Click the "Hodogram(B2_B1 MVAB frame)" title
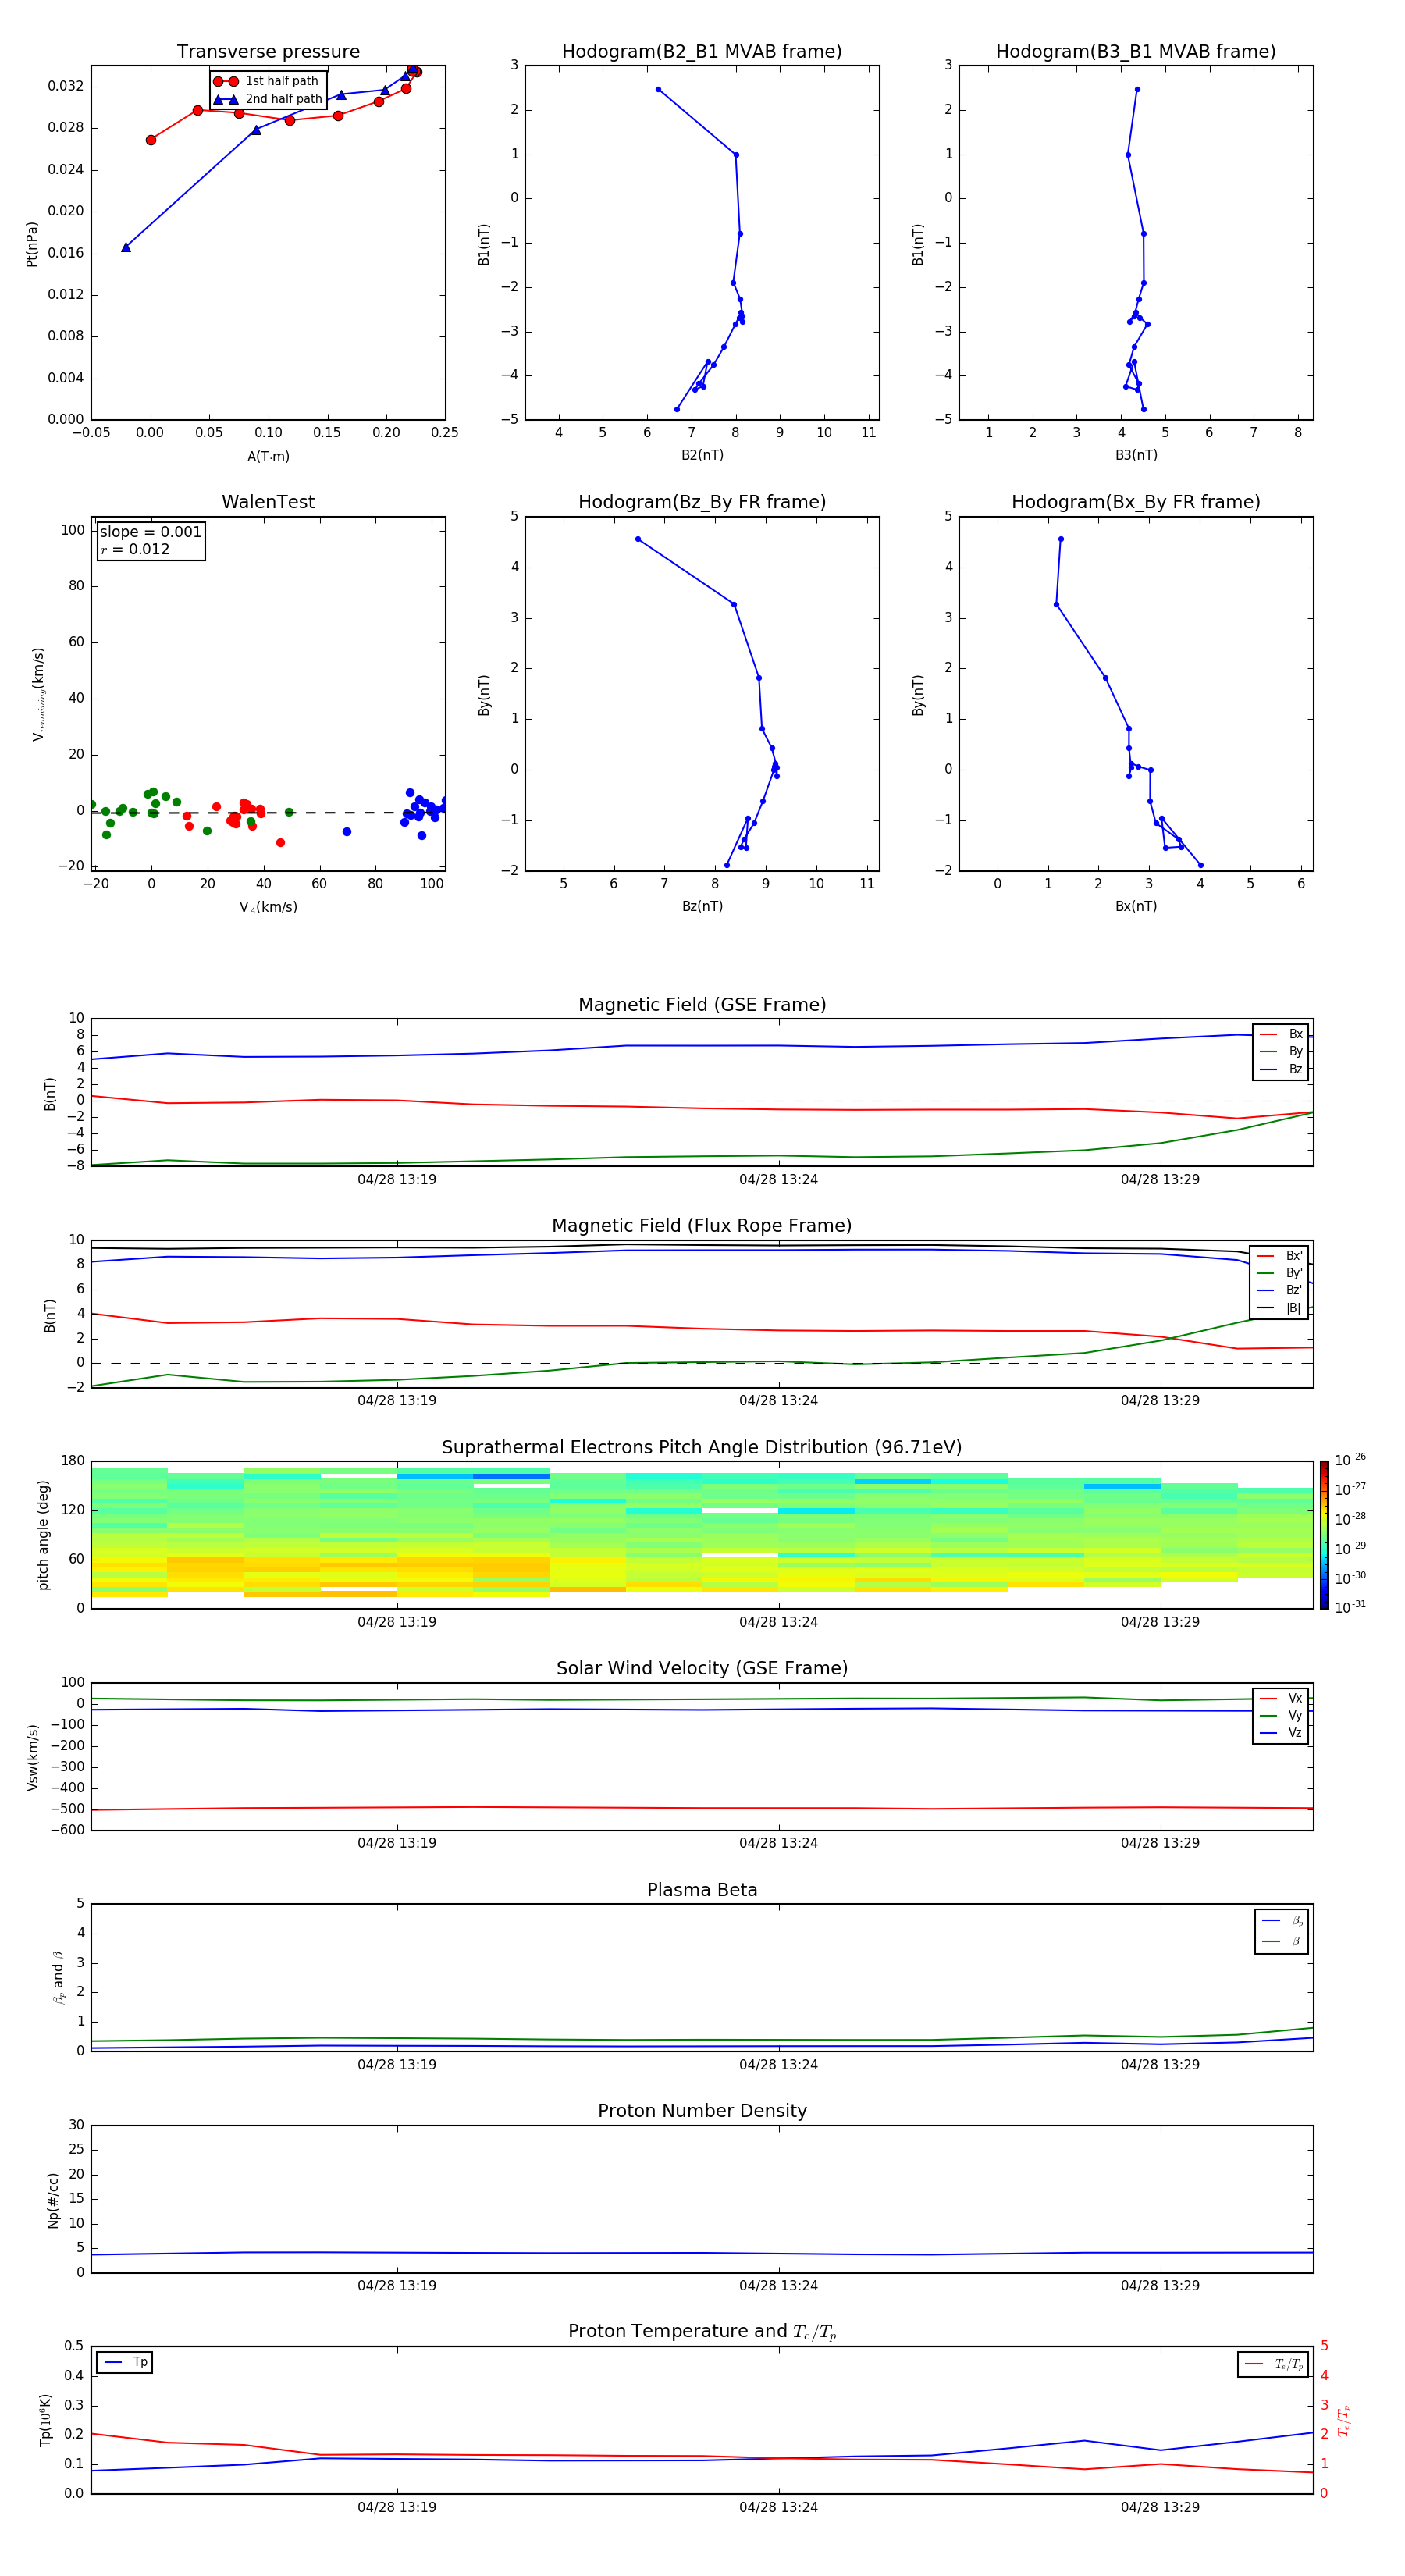 [701, 52]
